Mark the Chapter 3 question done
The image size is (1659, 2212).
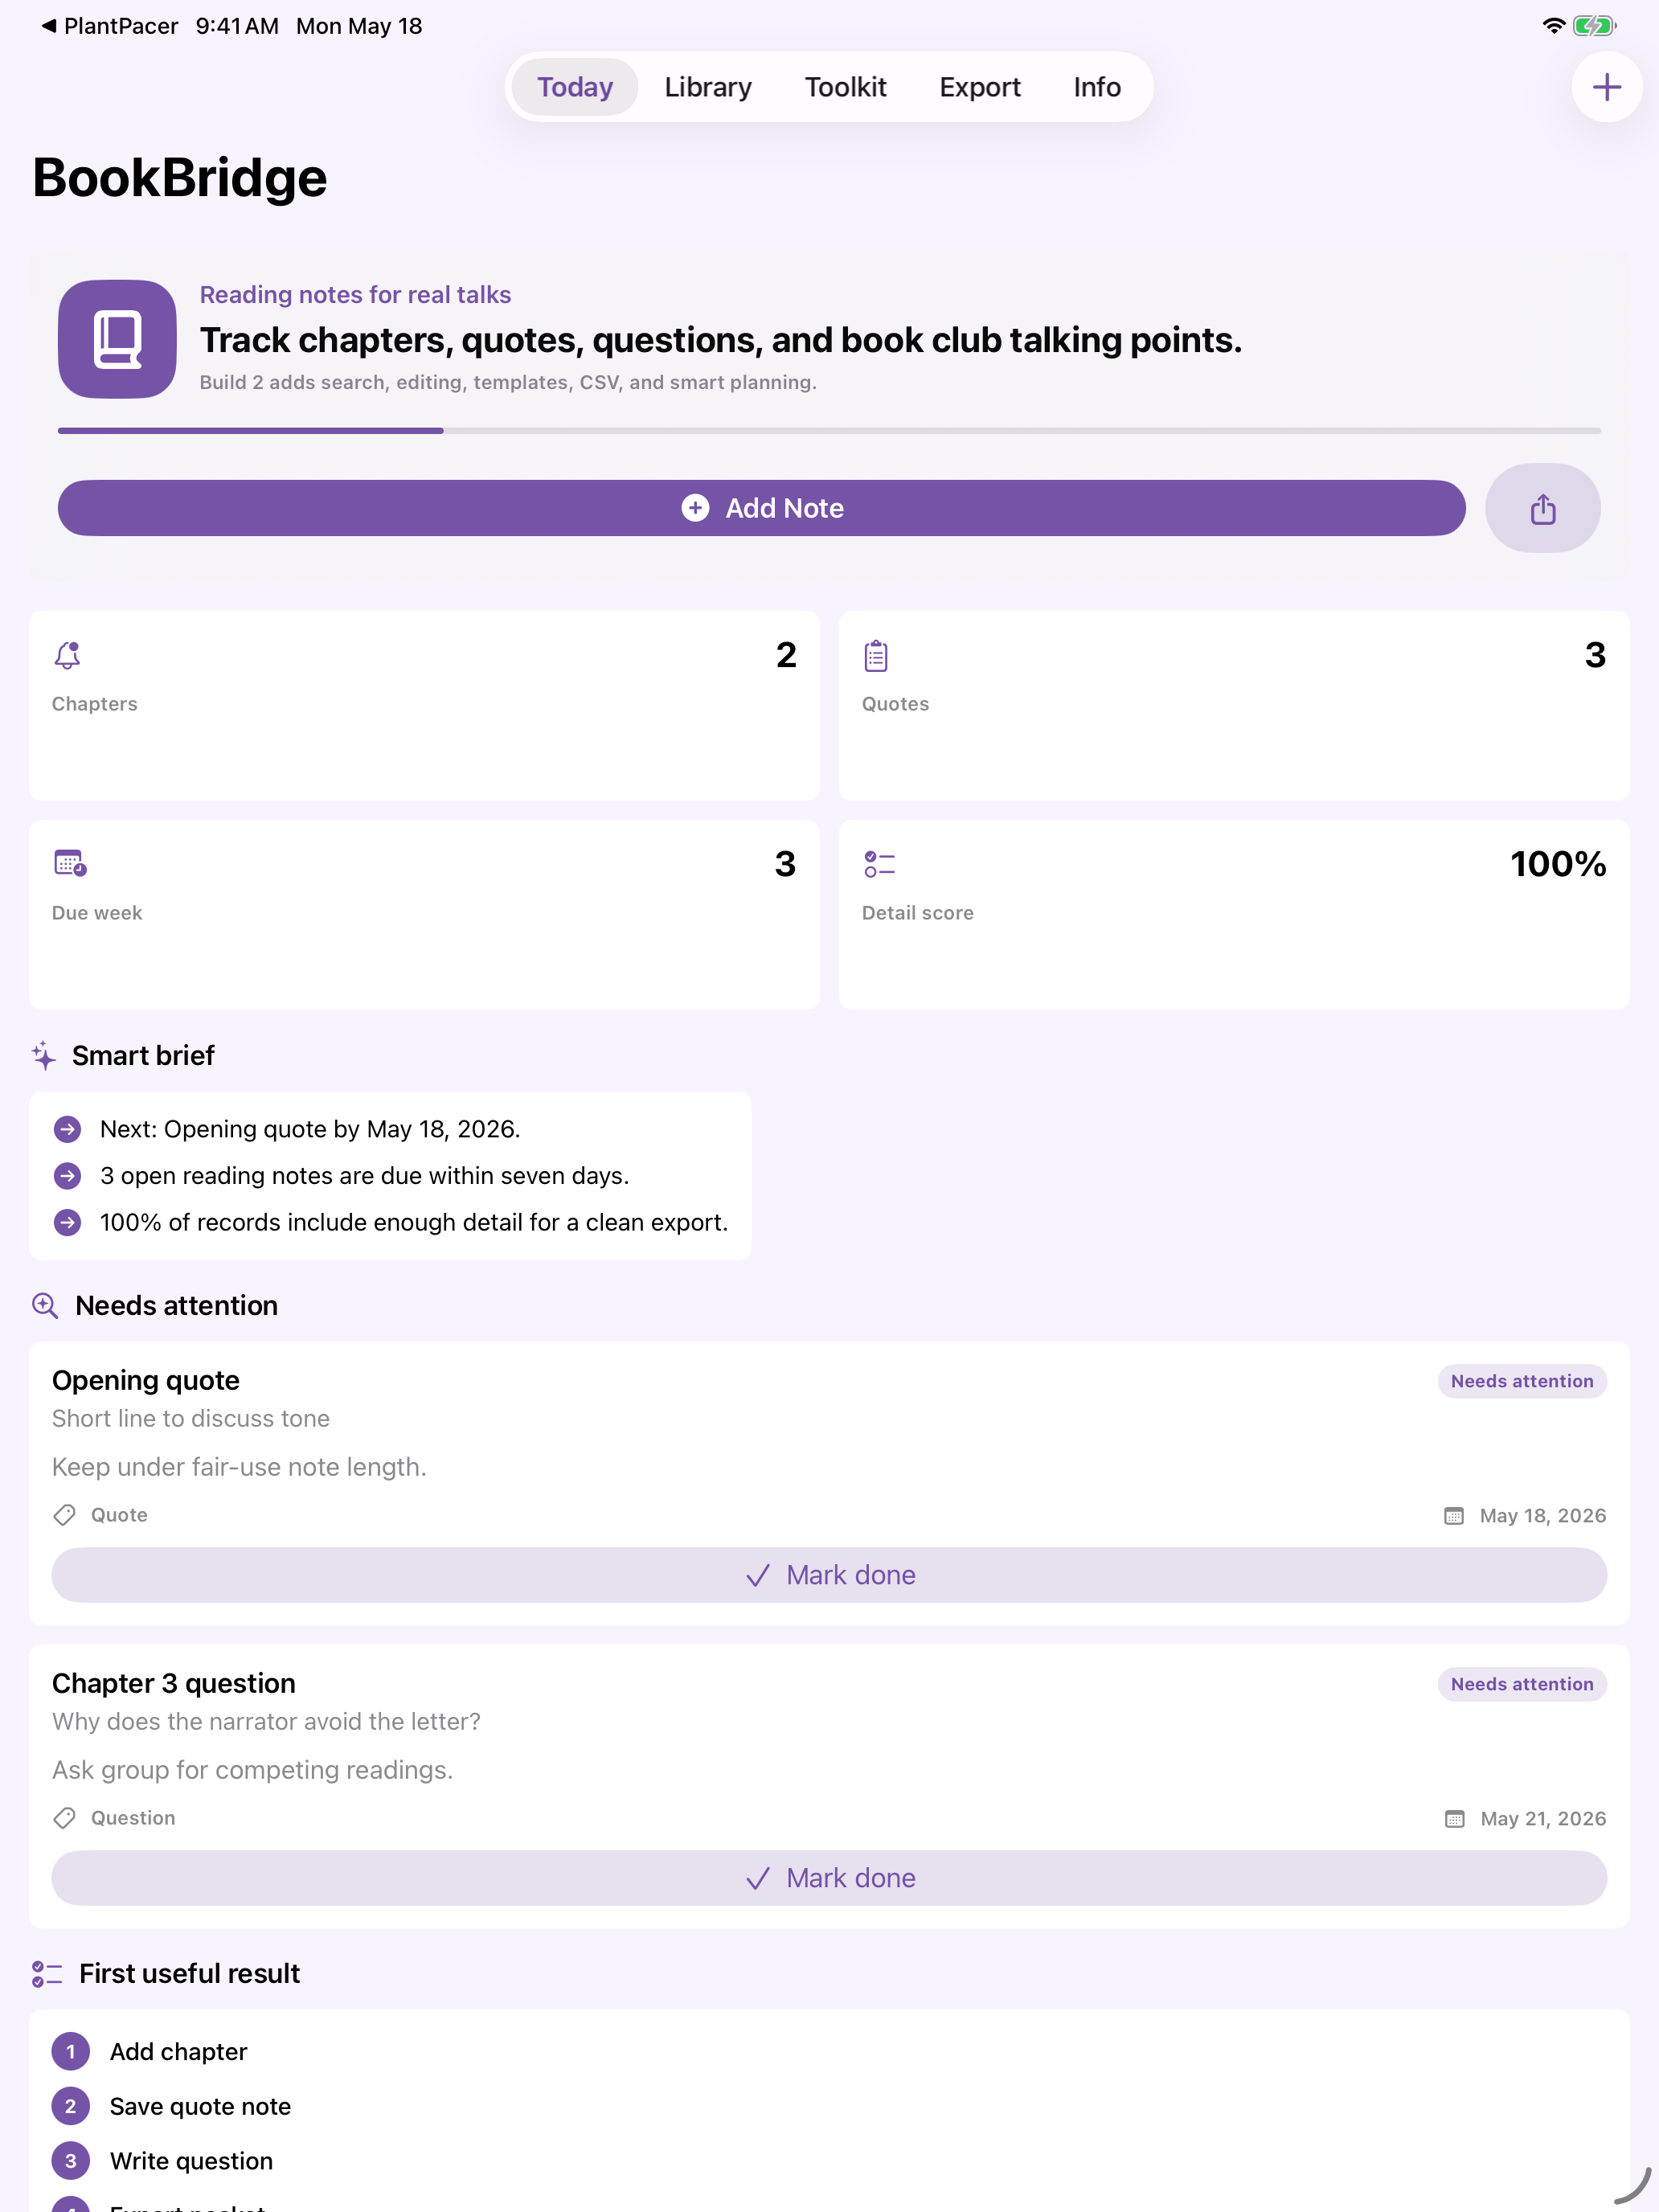(829, 1878)
